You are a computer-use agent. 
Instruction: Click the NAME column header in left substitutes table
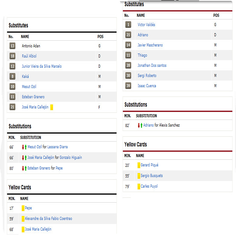pos(25,37)
